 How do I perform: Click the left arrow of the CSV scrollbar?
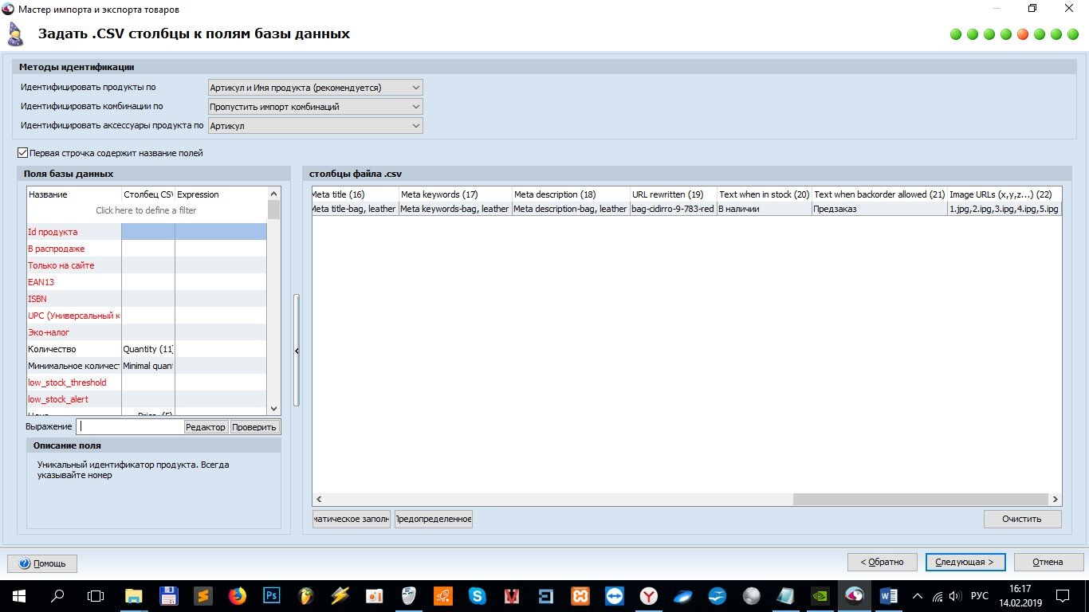[x=319, y=500]
